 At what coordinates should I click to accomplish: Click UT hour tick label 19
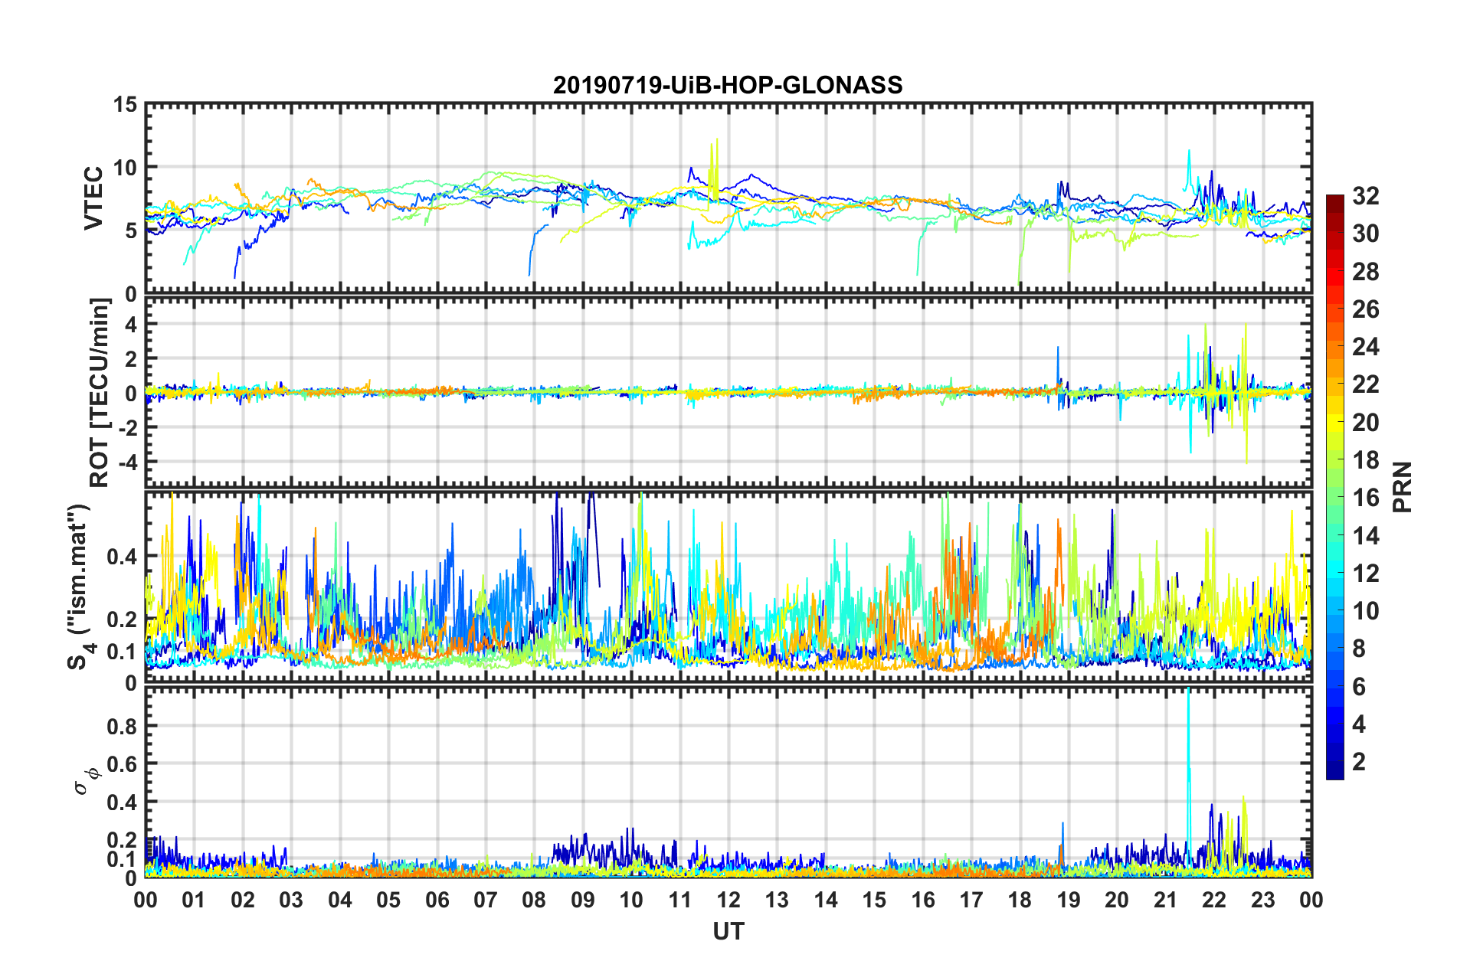(x=1069, y=900)
